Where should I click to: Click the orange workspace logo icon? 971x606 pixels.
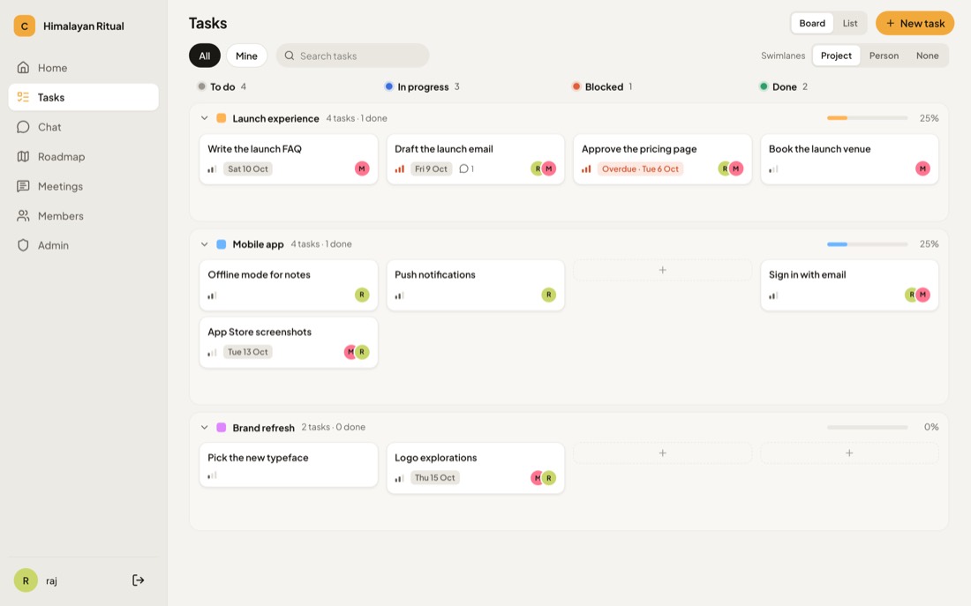click(x=24, y=26)
